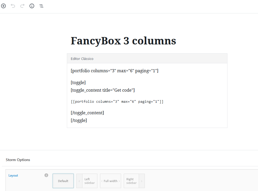258x191 pixels.
Task: Place cursor in the opening [toggle] line
Action: point(78,82)
